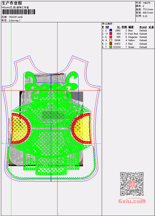Click the Blue color swatch in row 1
This screenshot has height=216, width=155.
(x=111, y=30)
